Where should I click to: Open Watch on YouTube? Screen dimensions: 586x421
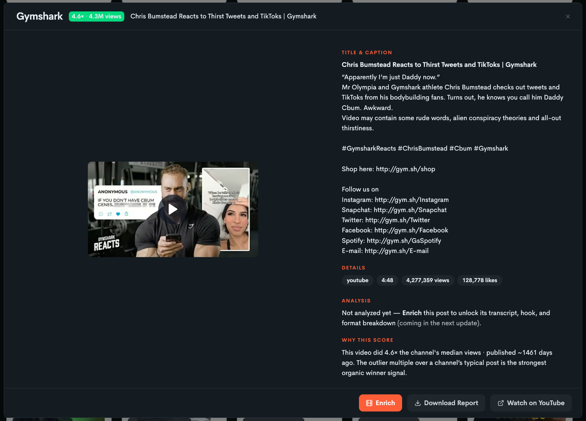pos(531,403)
